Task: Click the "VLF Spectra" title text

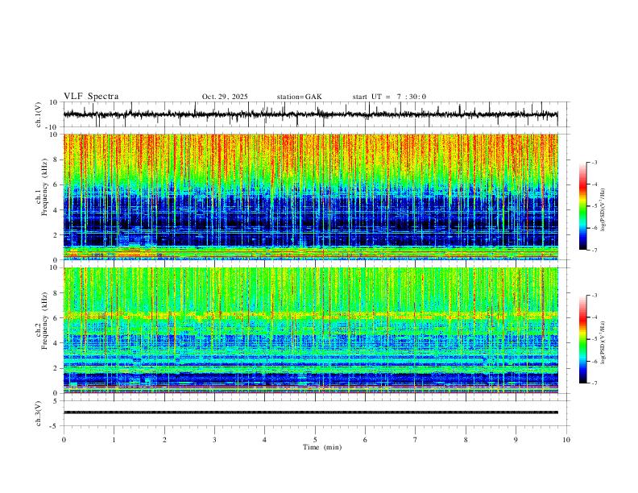Action: (91, 97)
